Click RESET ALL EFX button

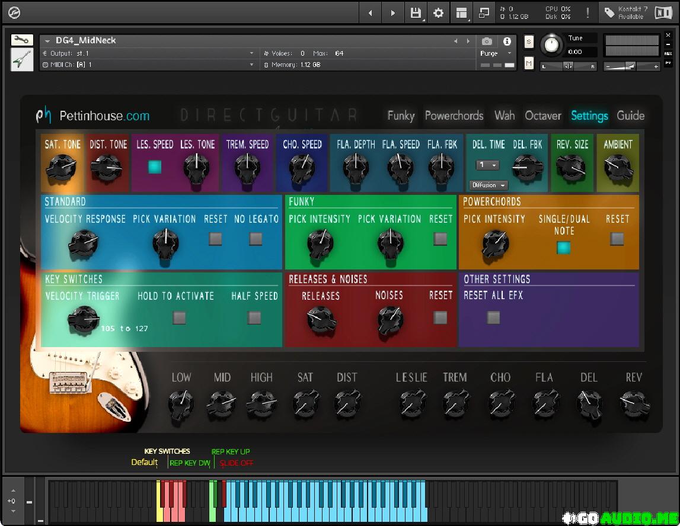pos(493,317)
